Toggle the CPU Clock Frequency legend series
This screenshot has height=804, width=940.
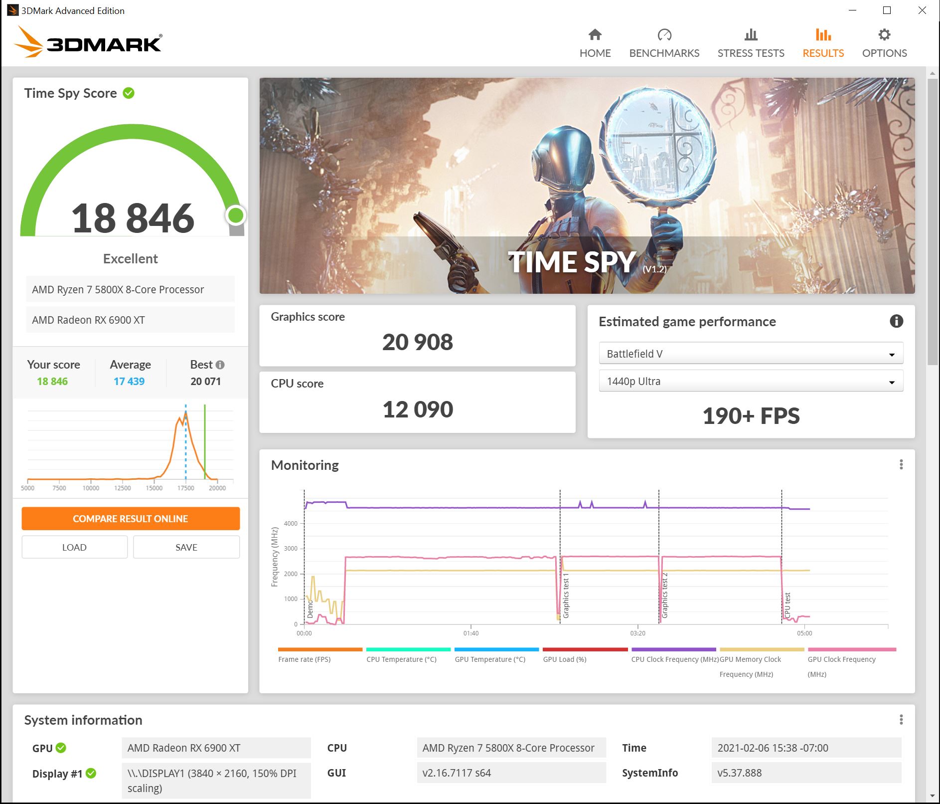pyautogui.click(x=674, y=659)
